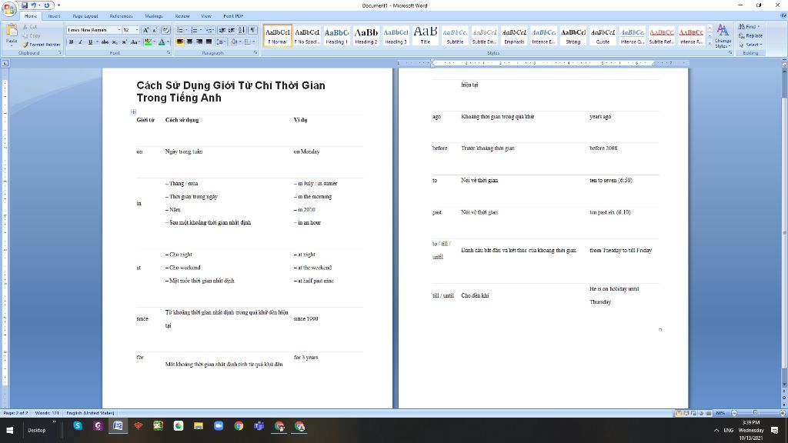
Task: Switch to the Mailings tab
Action: [153, 16]
